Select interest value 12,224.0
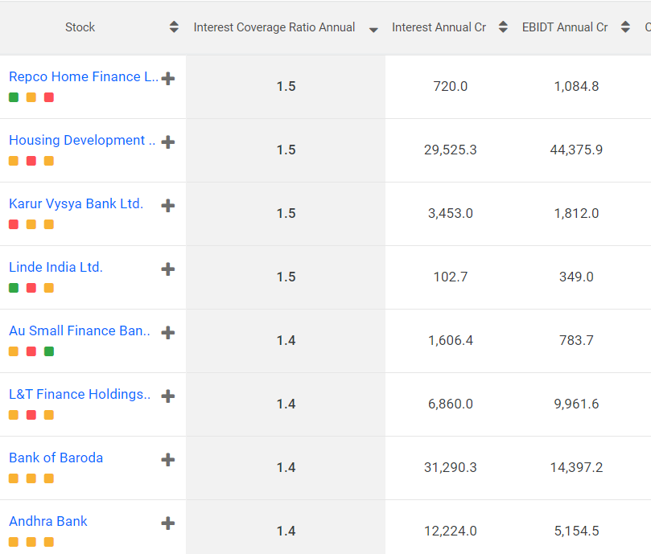Image resolution: width=651 pixels, height=554 pixels. [x=451, y=531]
